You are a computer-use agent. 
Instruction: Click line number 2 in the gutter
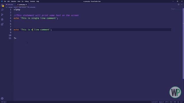11,13
